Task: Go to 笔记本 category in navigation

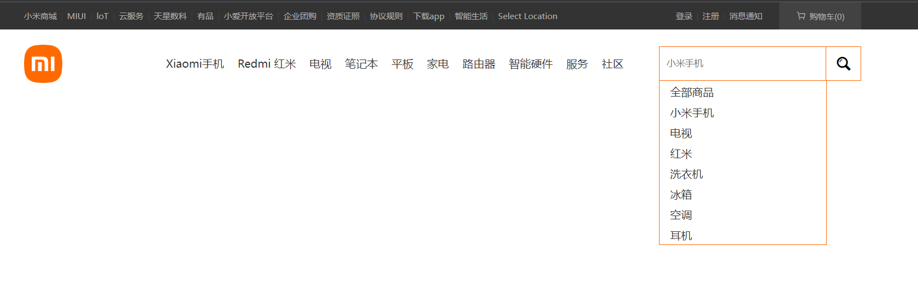Action: click(361, 64)
